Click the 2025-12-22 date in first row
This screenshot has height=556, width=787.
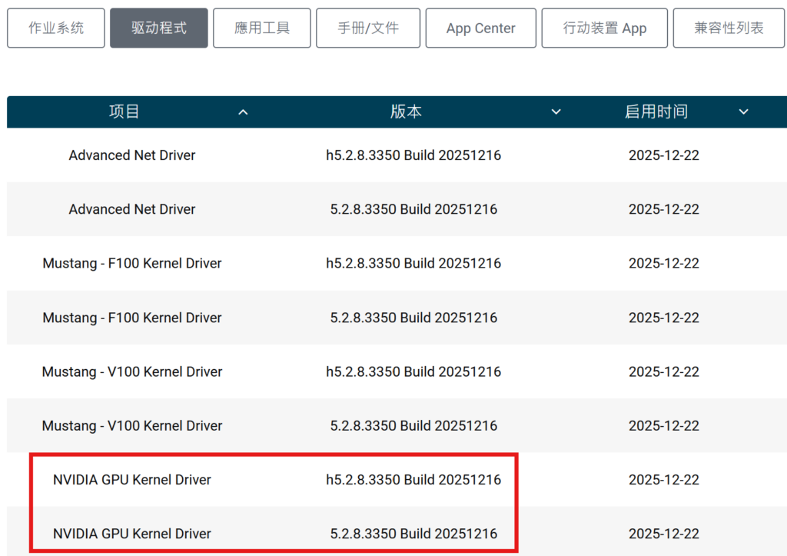point(663,155)
